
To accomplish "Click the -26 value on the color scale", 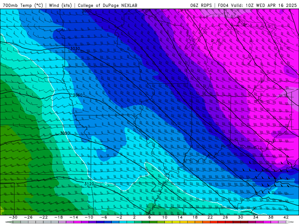I will point(28,217).
